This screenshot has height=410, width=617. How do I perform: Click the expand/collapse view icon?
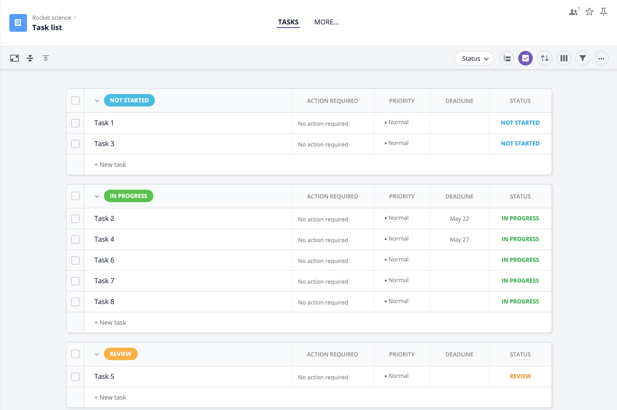(14, 58)
